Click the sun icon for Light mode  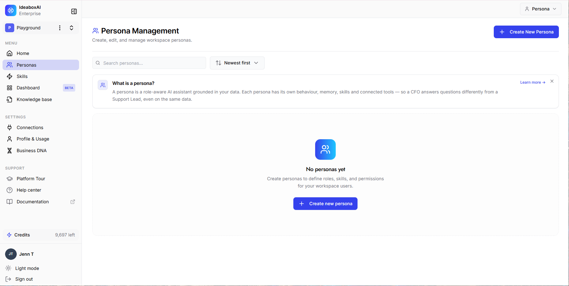click(x=8, y=268)
